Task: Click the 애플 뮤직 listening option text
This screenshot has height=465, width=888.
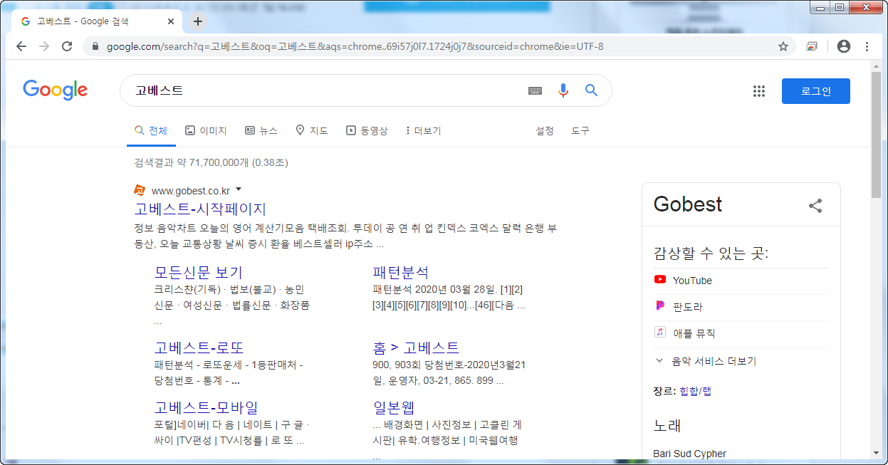Action: 694,333
